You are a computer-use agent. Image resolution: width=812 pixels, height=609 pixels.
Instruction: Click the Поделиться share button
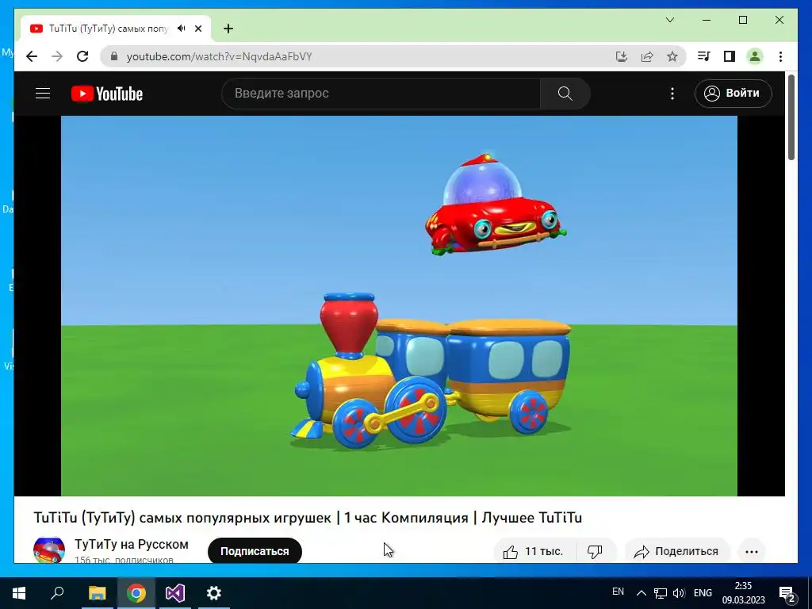coord(677,552)
